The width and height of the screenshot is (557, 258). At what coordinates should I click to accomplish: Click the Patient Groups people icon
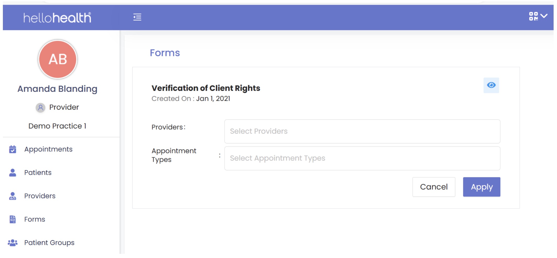click(x=13, y=243)
